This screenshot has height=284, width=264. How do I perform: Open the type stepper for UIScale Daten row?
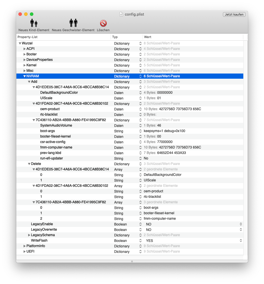(x=140, y=98)
